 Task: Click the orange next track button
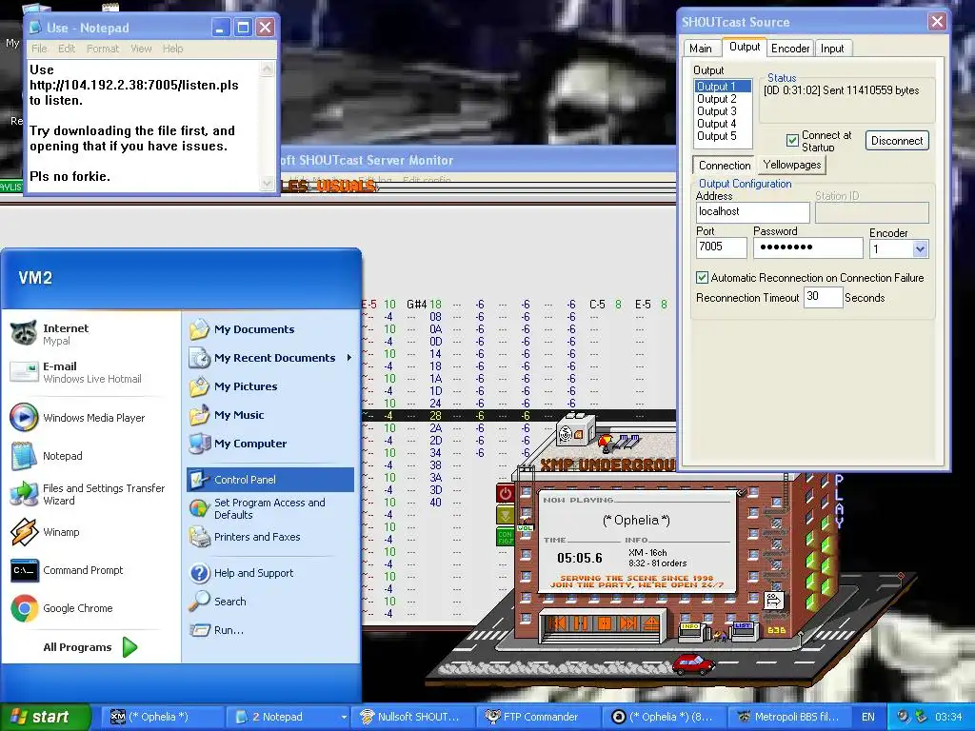point(628,622)
